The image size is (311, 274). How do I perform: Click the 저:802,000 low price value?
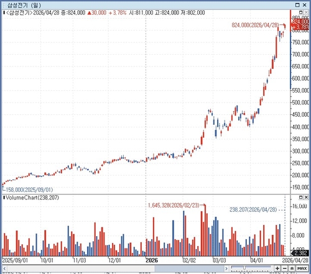click(x=193, y=13)
